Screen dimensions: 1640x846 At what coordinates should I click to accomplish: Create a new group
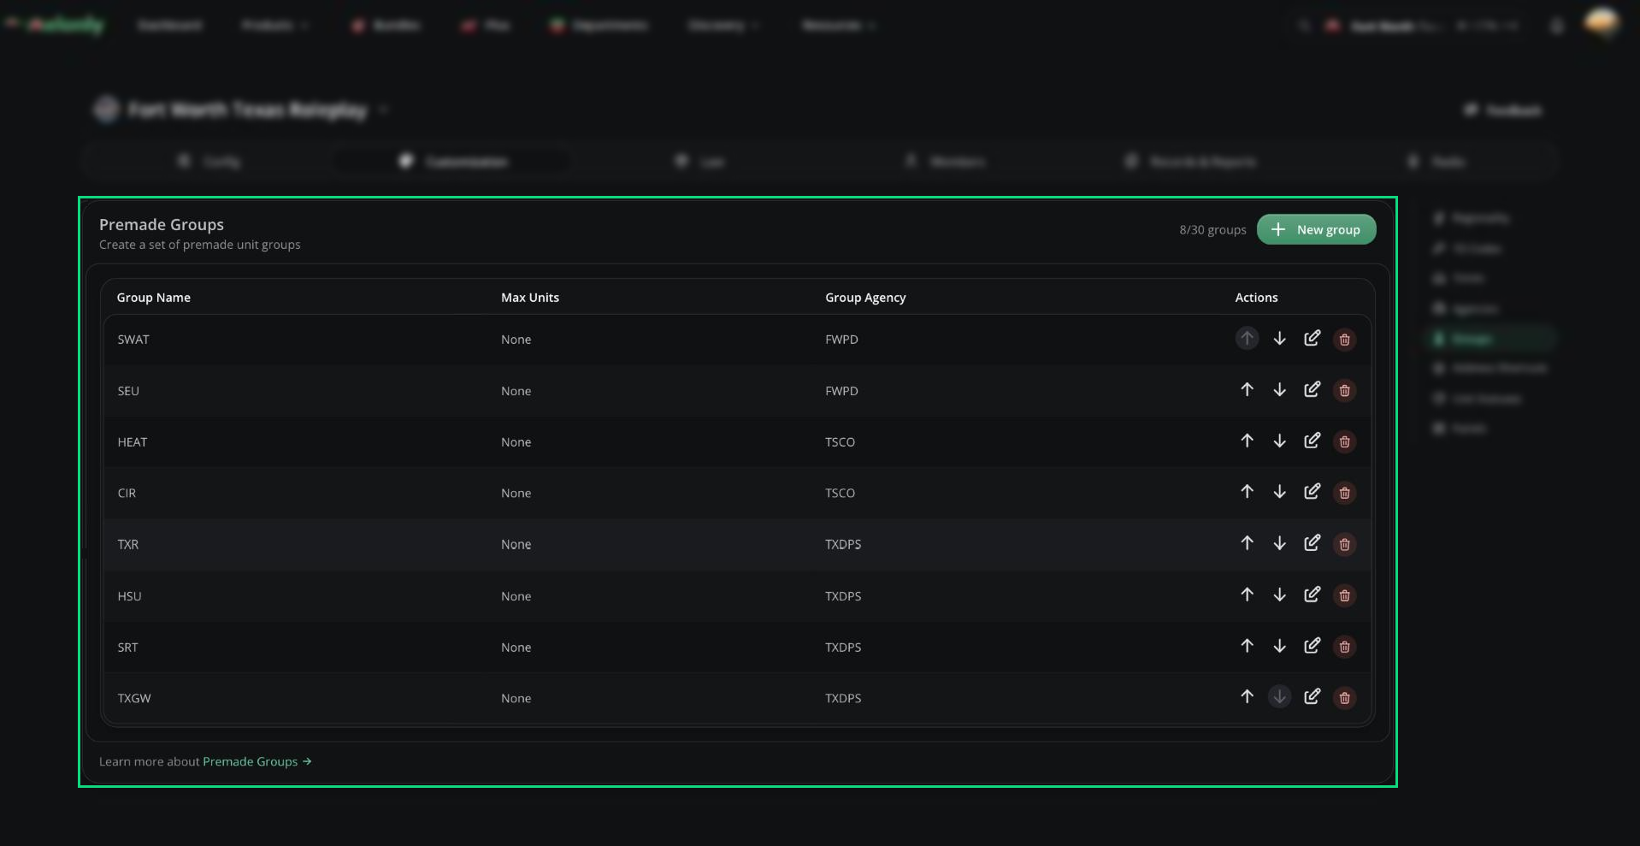1316,229
